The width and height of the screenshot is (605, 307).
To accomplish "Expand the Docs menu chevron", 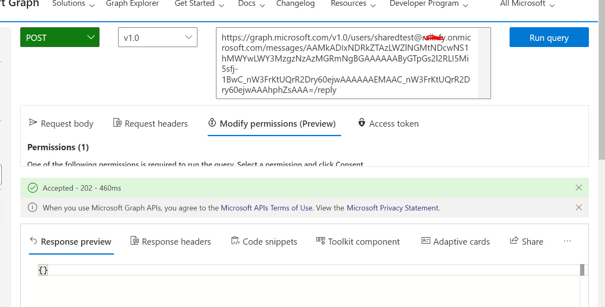I will [x=262, y=5].
